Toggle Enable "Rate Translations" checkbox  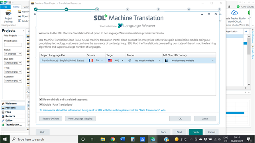pos(41,104)
